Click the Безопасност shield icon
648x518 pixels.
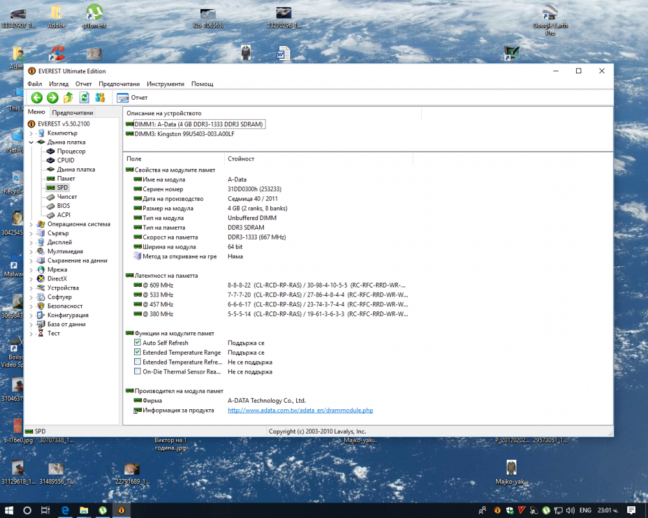40,306
